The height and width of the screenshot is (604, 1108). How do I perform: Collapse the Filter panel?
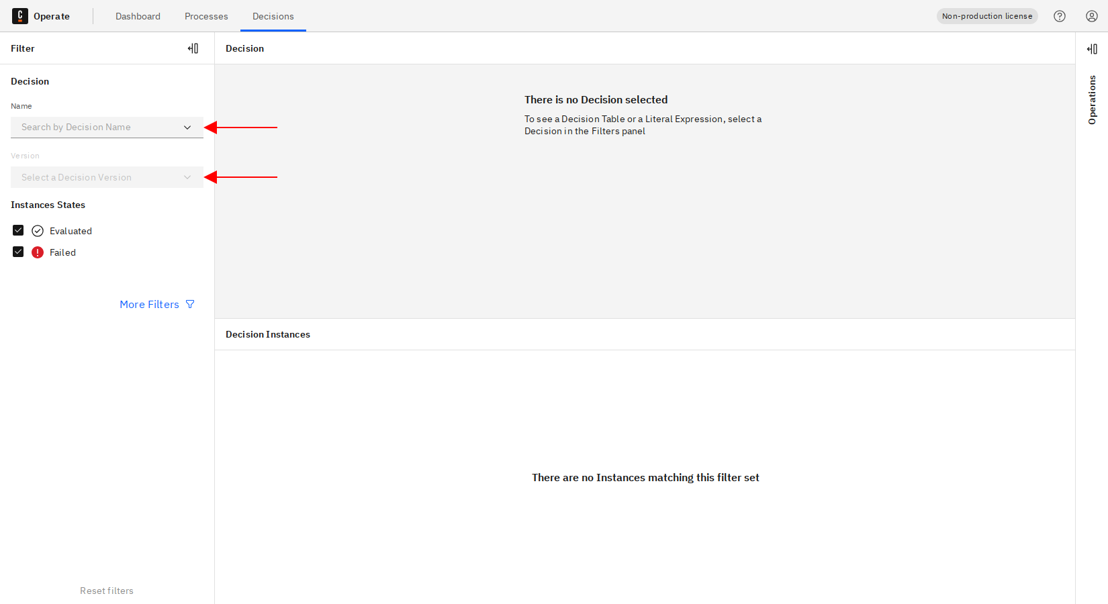(193, 48)
